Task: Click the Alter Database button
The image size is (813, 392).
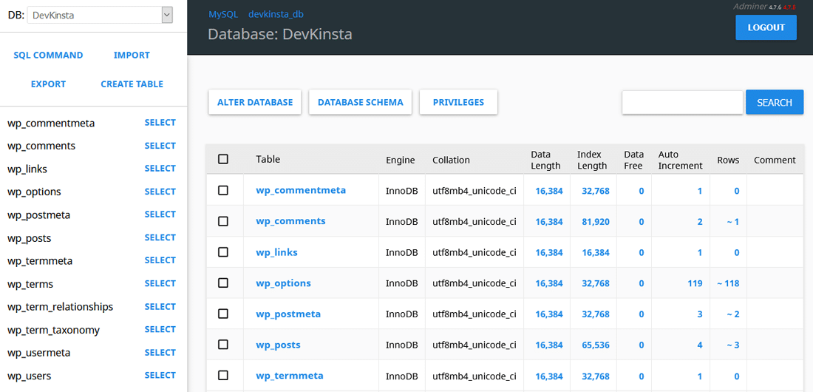Action: 255,103
